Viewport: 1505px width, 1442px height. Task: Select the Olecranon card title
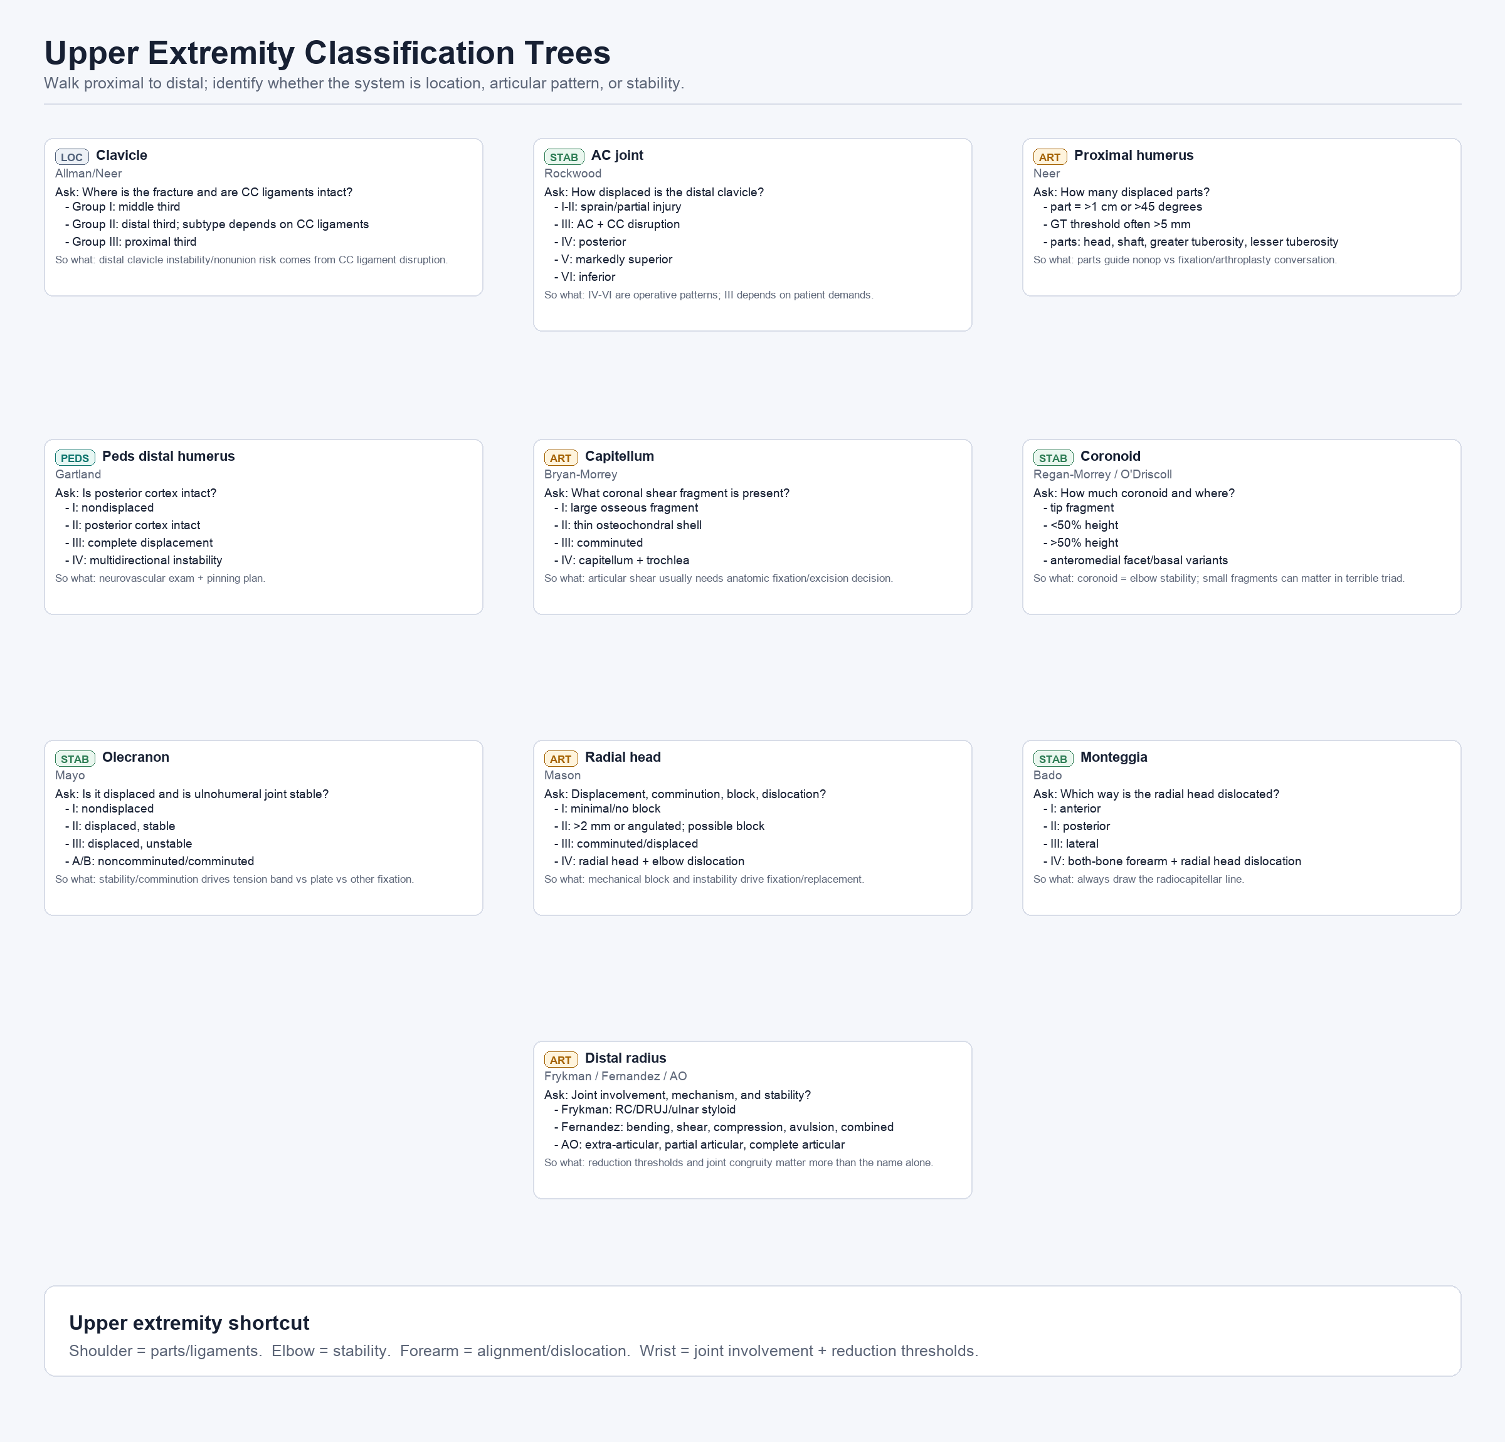135,757
